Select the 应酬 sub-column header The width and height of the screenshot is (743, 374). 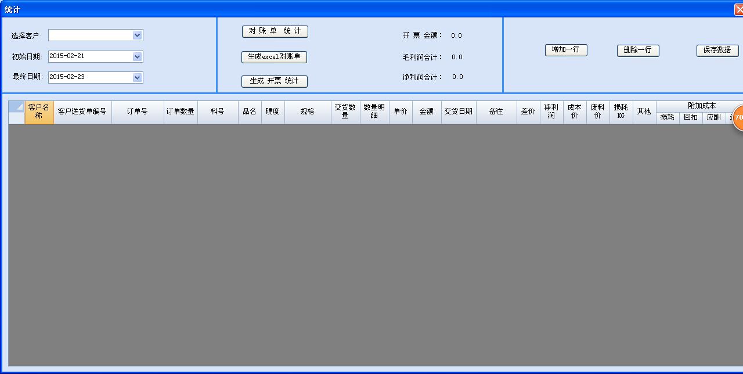(x=714, y=118)
